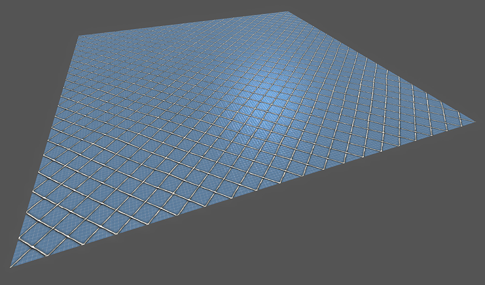Click the middle of the plane's upper-right edge
The height and width of the screenshot is (285, 485).
382,67
